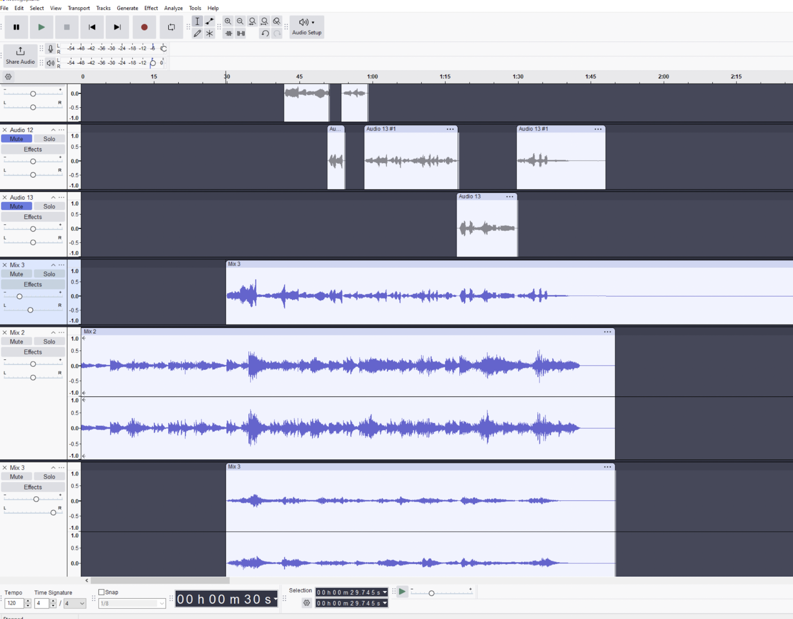Collapse the Audio 12 track with its arrow
Screen dimensions: 793x619
(x=53, y=130)
